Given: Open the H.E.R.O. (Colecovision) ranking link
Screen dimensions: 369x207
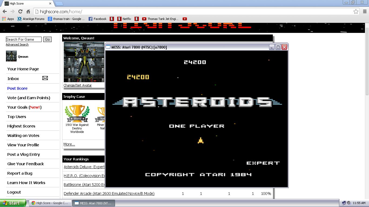Looking at the screenshot, I should [84, 176].
